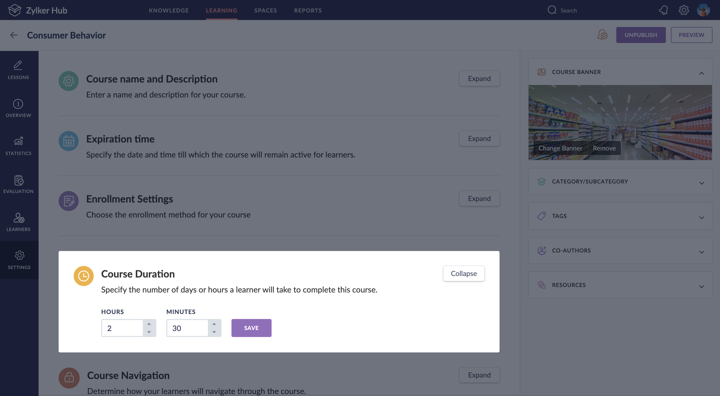Collapse the Course Banner panel
This screenshot has height=396, width=720.
click(701, 73)
